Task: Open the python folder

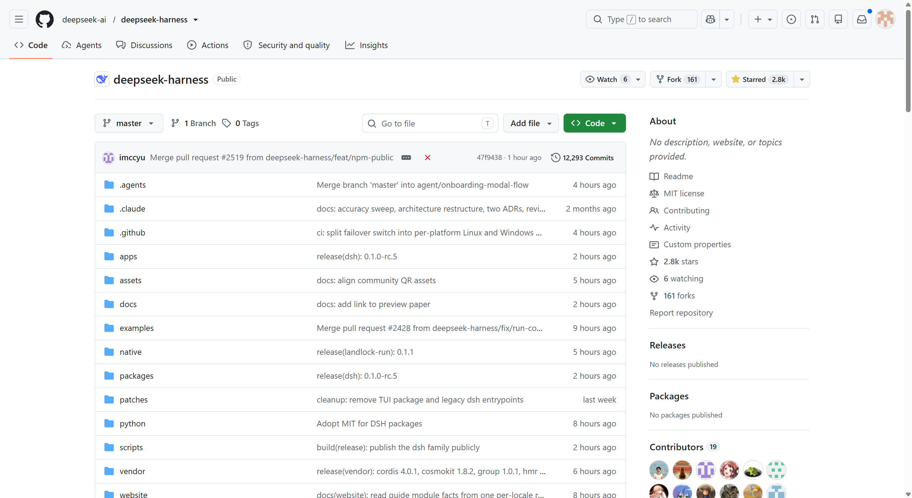Action: 133,424
